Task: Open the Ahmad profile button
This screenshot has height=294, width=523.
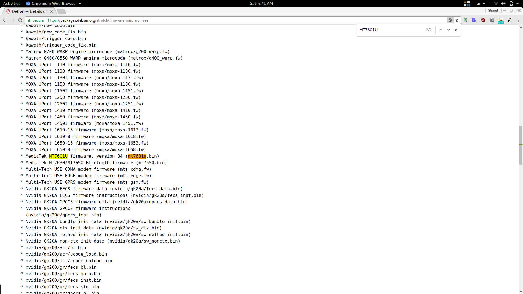Action: 492,10
